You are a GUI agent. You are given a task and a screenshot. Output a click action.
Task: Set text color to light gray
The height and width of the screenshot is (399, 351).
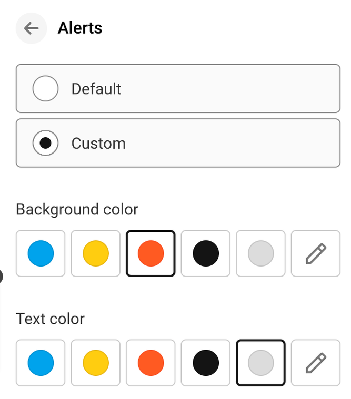coord(260,363)
